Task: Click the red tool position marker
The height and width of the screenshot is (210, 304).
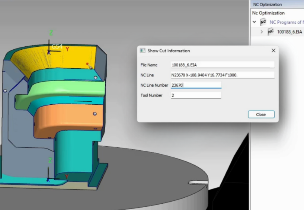Action: click(x=87, y=64)
